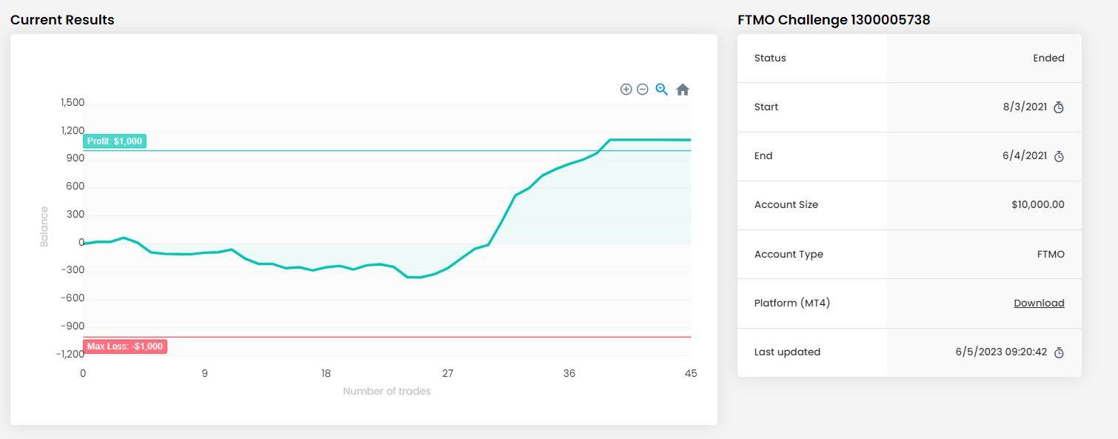Open the MT4 platform Download link
Viewport: 1118px width, 439px height.
coord(1039,303)
